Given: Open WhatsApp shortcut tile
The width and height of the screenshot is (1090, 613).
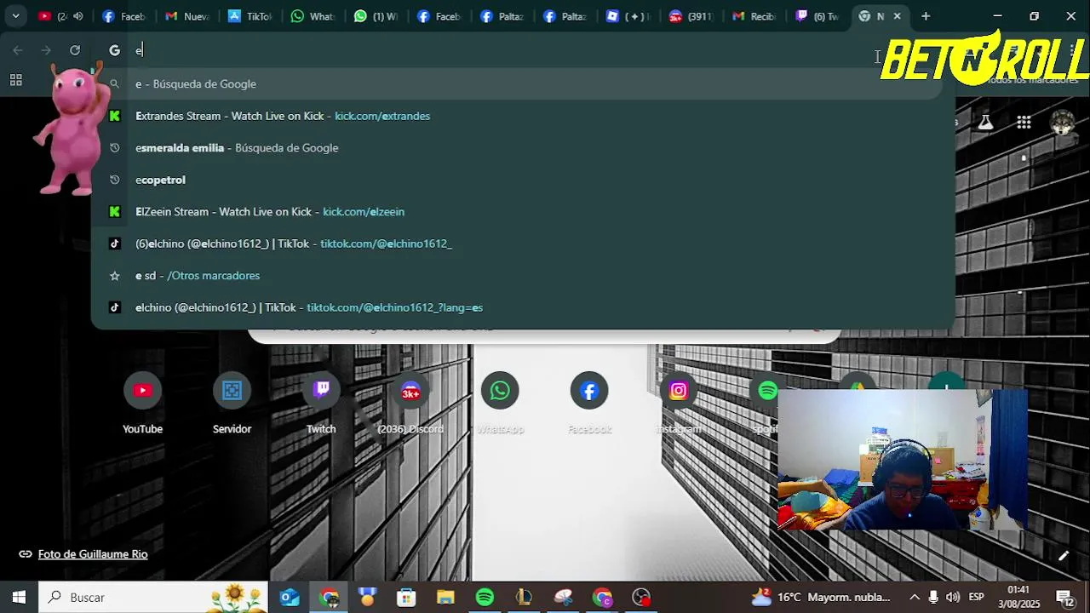Looking at the screenshot, I should pos(500,404).
